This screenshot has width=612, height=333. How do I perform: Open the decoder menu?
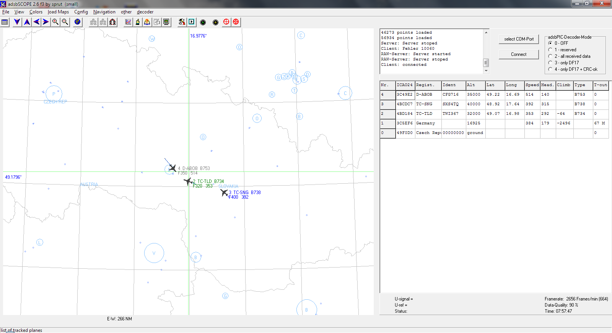point(145,12)
